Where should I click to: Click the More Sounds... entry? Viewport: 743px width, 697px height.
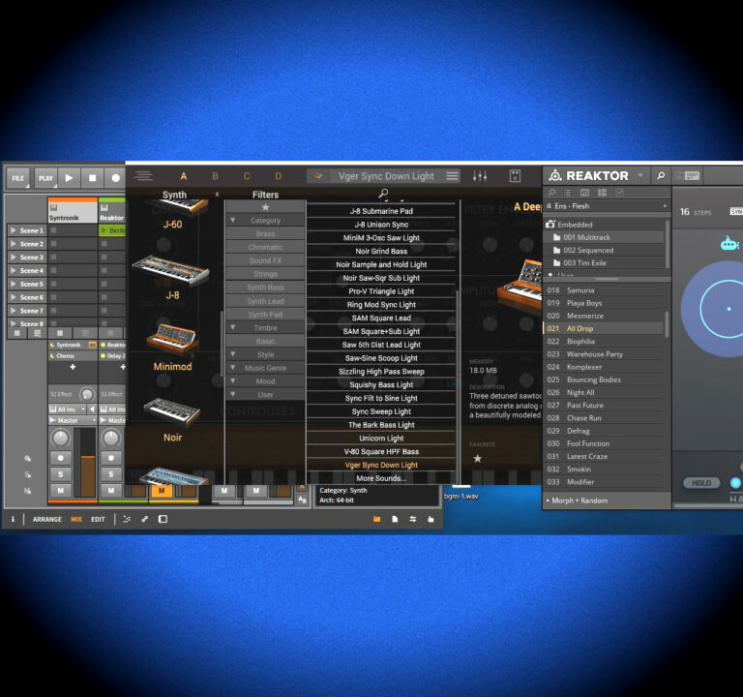pyautogui.click(x=381, y=478)
